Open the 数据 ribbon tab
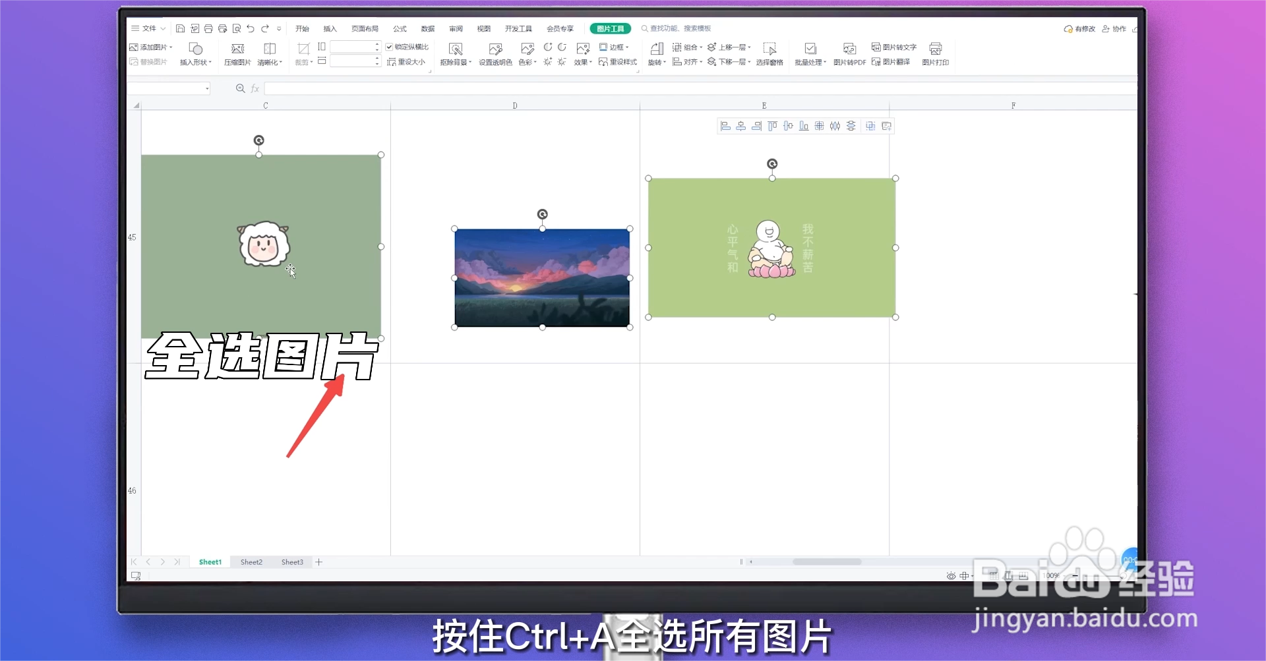 coord(428,28)
